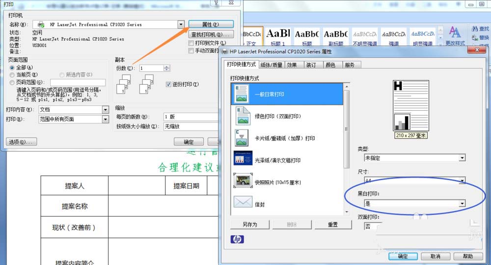
Task: Switch to 纸张/质量 tab
Action: coord(271,65)
